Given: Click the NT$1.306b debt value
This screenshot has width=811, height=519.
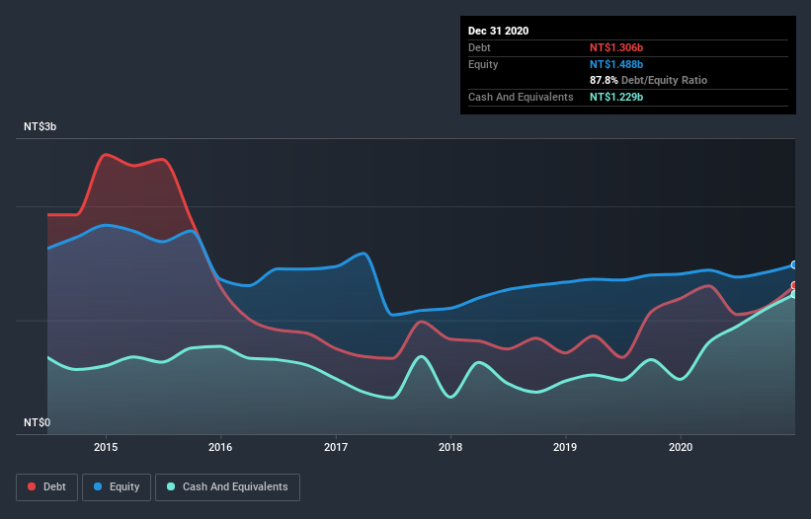Looking at the screenshot, I should pyautogui.click(x=616, y=47).
